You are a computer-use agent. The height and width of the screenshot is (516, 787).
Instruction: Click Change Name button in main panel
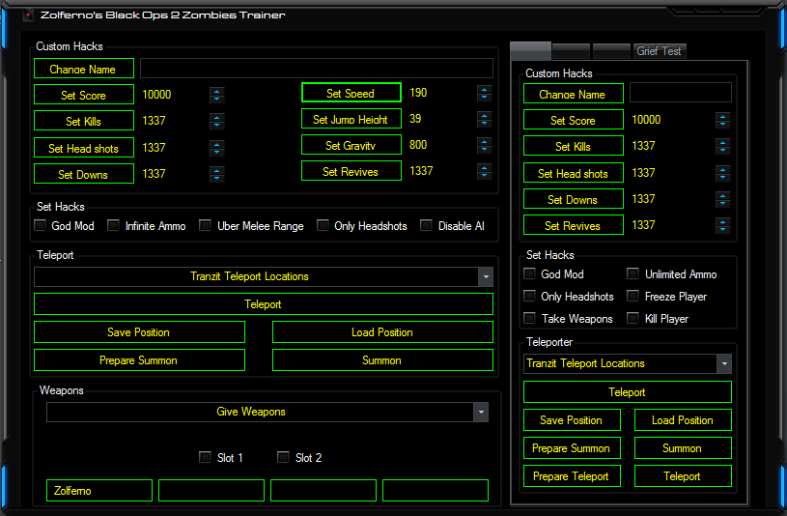point(84,69)
